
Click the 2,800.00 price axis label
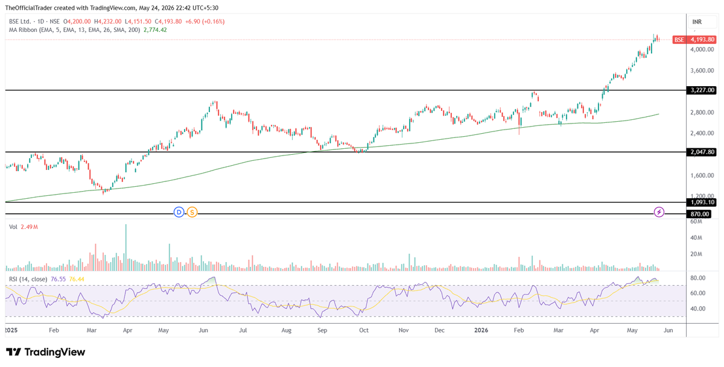[x=702, y=113]
